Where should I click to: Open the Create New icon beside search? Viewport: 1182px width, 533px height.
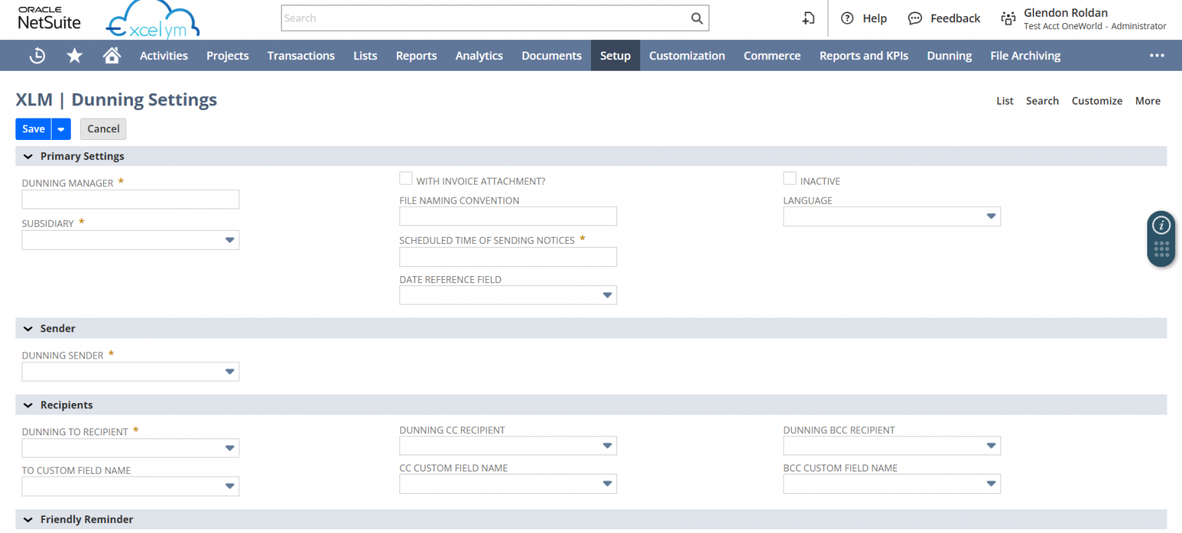click(808, 18)
